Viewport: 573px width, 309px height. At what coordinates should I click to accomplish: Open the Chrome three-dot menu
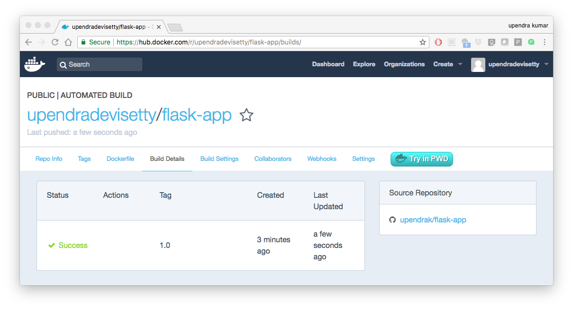[545, 42]
